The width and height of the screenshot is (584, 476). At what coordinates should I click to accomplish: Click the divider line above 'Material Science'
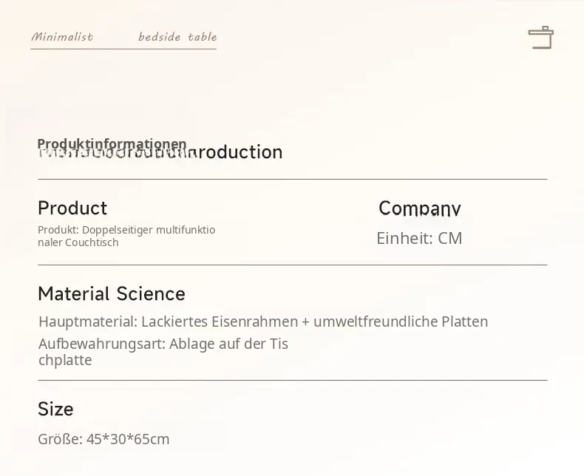click(x=293, y=265)
